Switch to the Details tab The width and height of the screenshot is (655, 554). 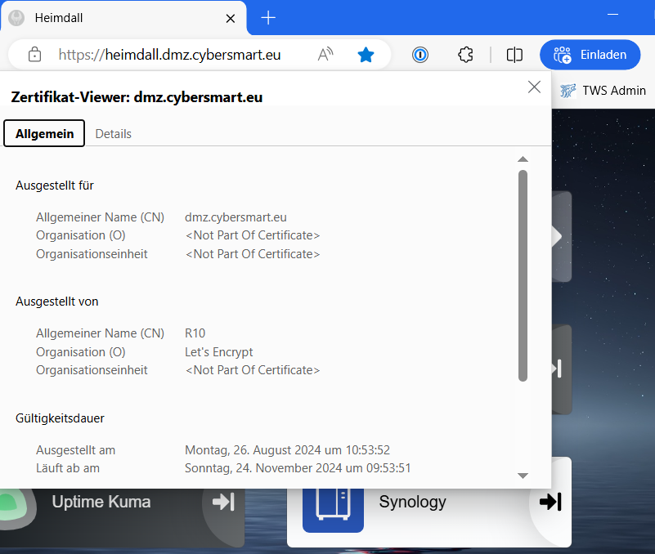click(113, 133)
